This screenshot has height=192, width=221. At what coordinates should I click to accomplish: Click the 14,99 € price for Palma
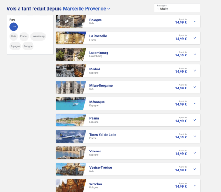pos(181,121)
